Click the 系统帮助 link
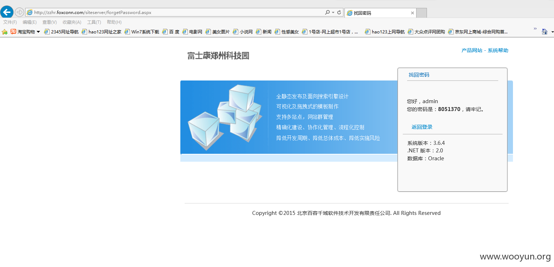This screenshot has height=267, width=554. pos(498,50)
